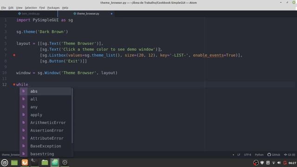Pick 'BaseException' in the autocomplete popup
Viewport: 297px width, 167px height.
point(45,146)
